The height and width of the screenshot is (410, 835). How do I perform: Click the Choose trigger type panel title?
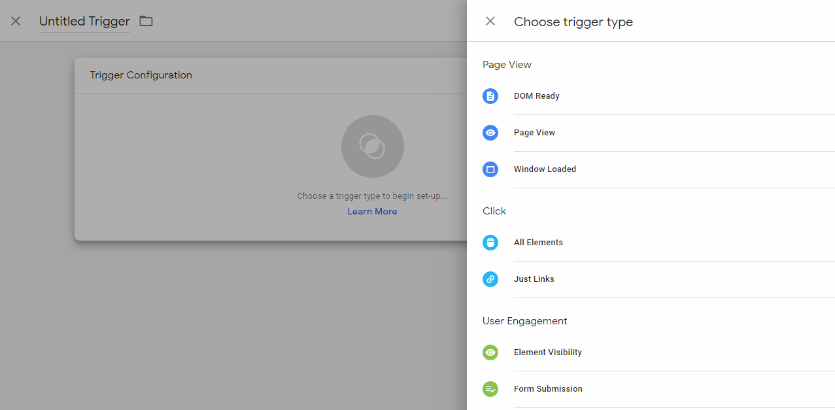(x=573, y=22)
